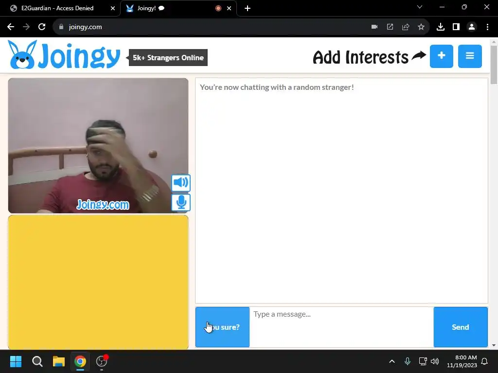Go back to the previous page
This screenshot has height=373, width=498.
(11, 27)
